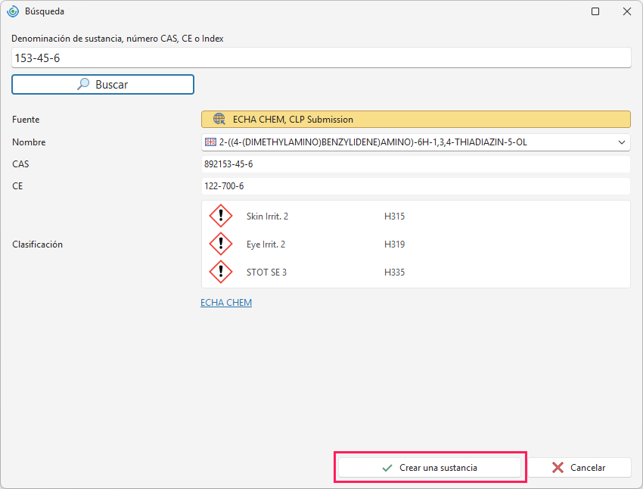Click the H335 hazard code

click(394, 272)
